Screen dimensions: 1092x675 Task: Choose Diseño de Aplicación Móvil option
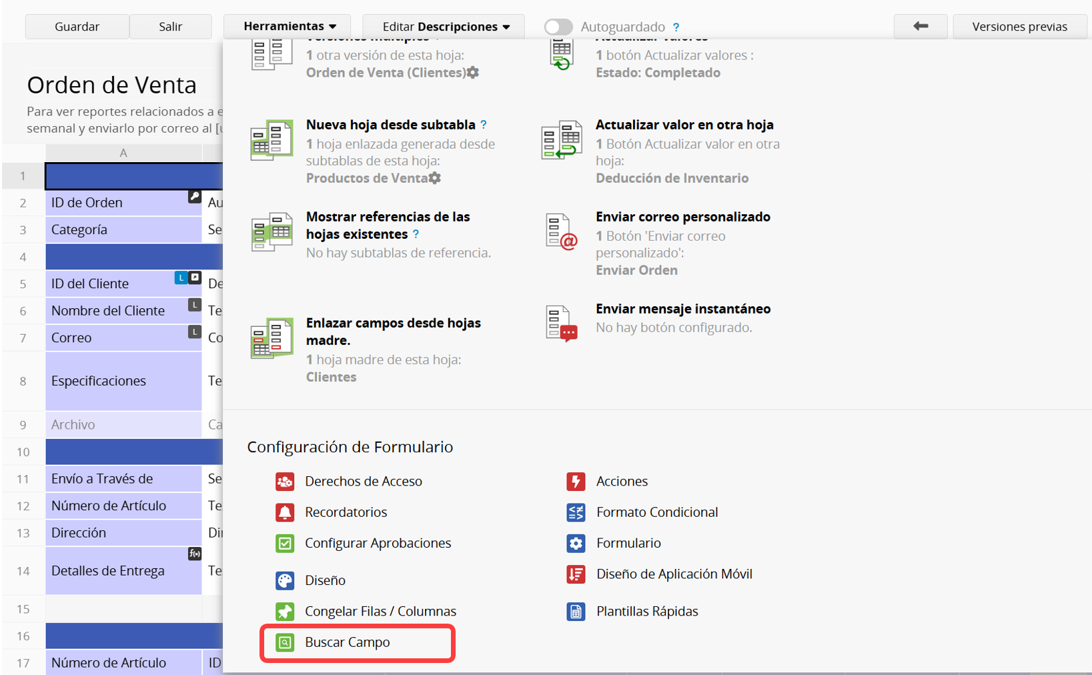tap(674, 574)
